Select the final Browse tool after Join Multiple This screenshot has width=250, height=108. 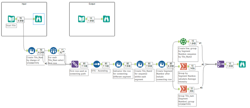(x=242, y=64)
